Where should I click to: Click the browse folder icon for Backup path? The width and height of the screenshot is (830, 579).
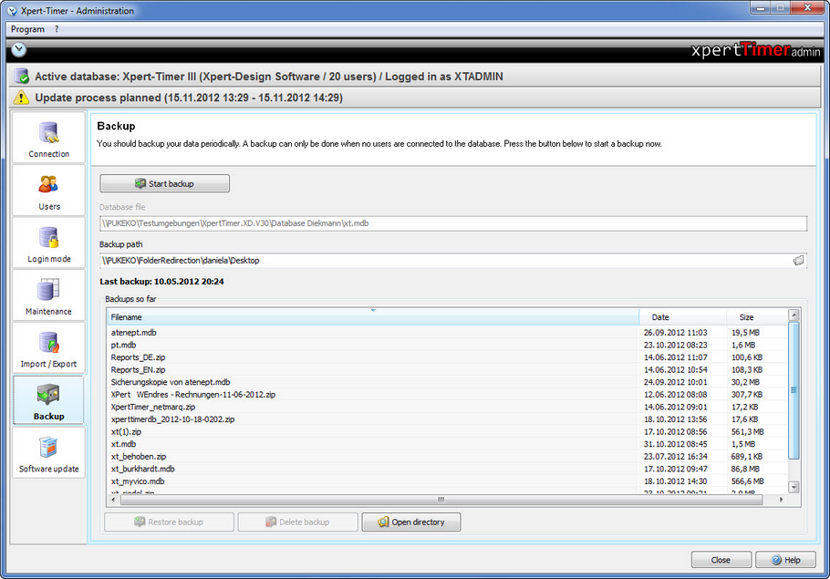click(798, 261)
